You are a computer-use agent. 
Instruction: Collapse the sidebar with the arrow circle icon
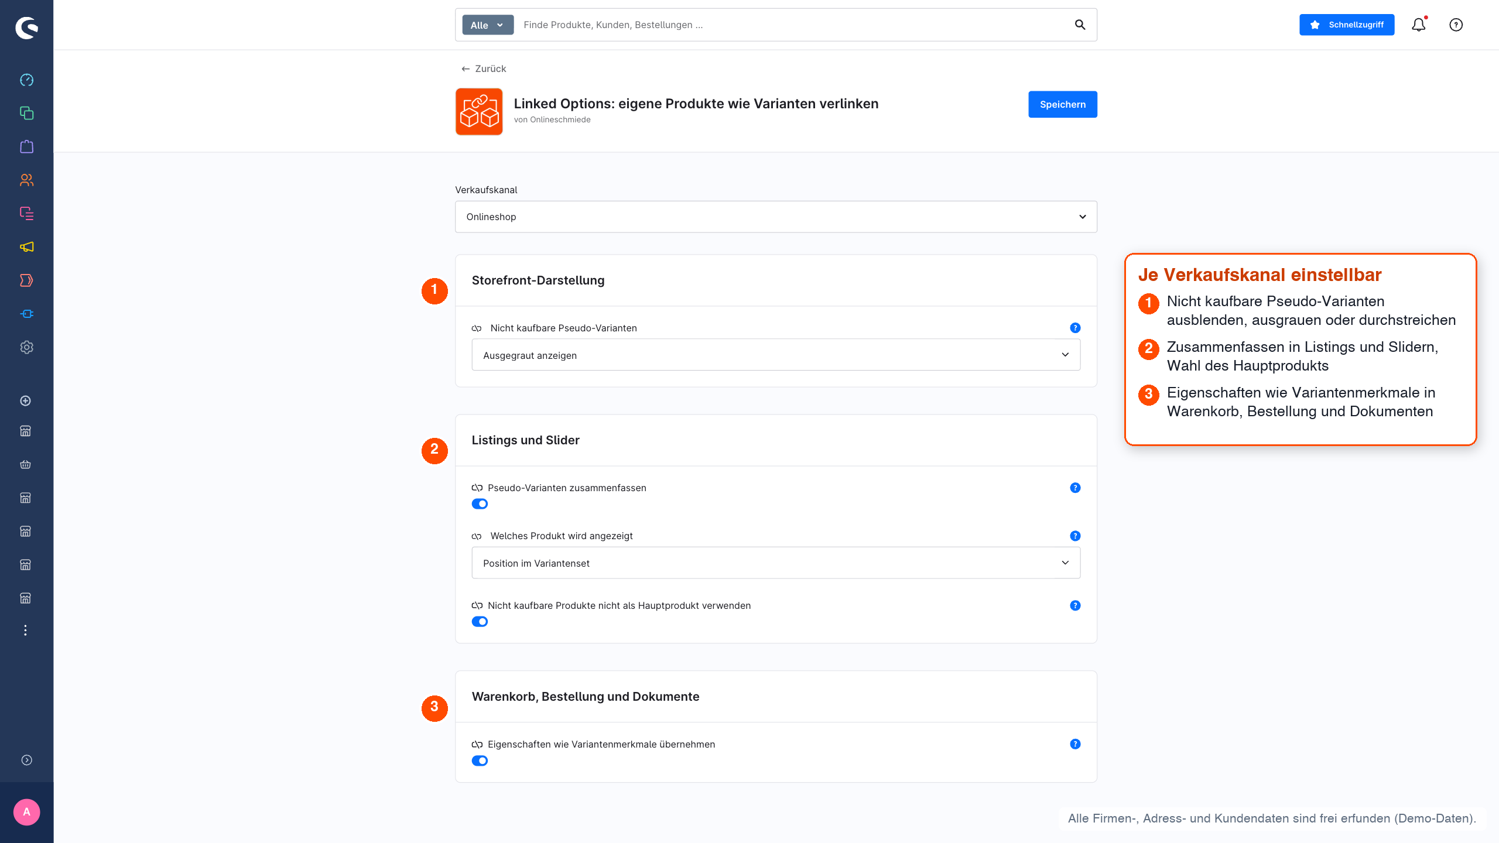pos(26,760)
